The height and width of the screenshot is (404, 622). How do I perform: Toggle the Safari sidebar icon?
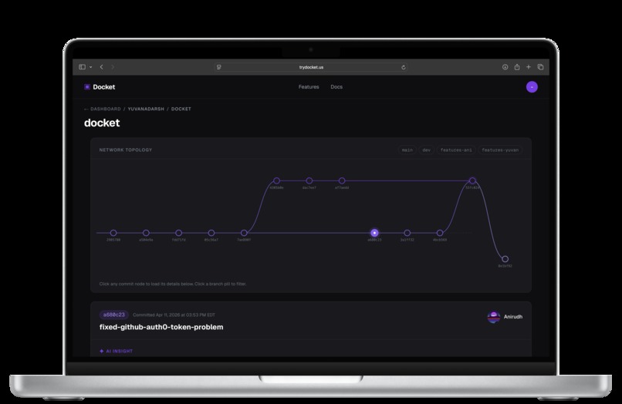point(82,67)
